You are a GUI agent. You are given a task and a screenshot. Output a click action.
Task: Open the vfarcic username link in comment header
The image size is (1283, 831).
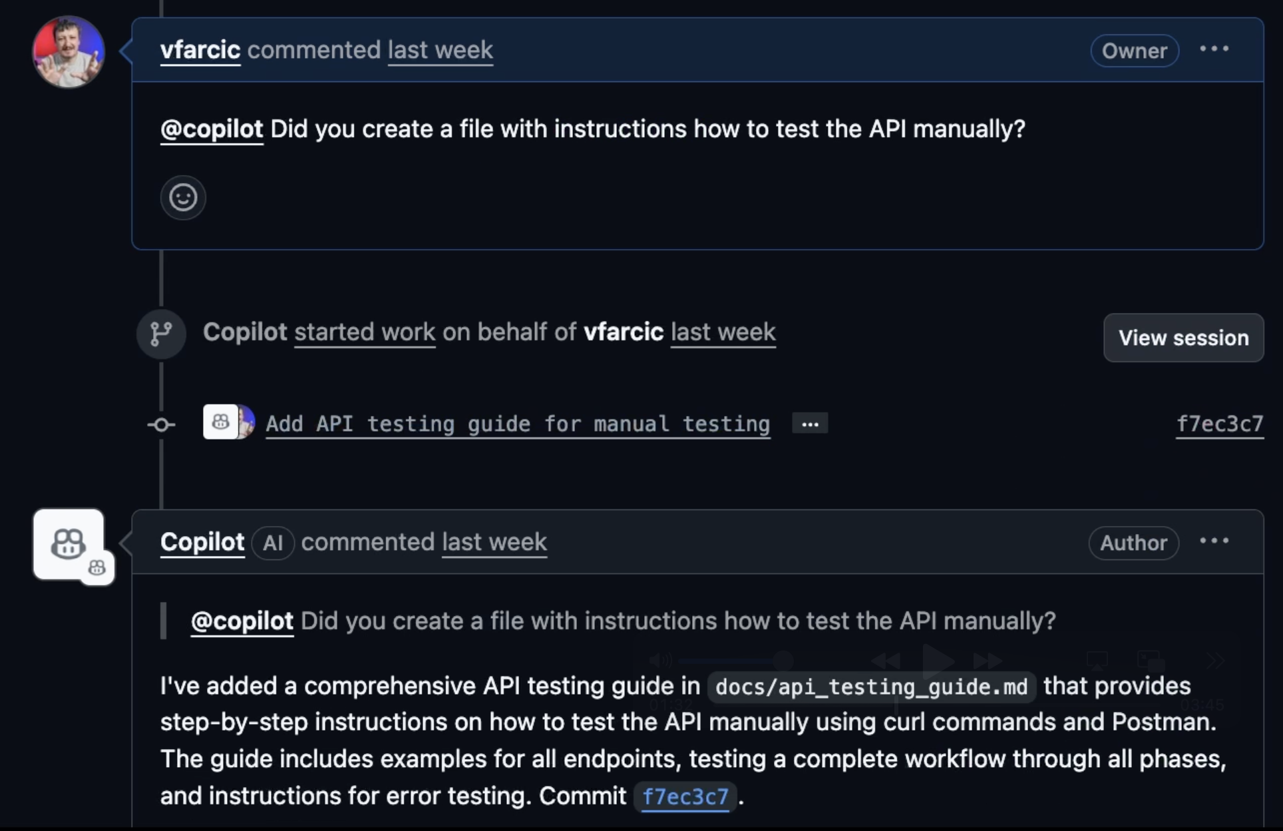pyautogui.click(x=200, y=50)
